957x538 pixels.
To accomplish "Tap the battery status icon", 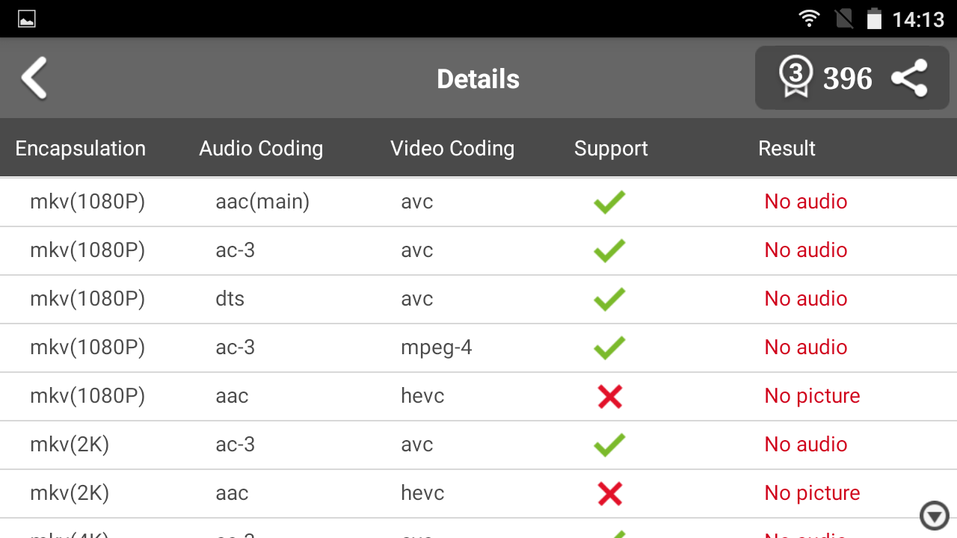I will pos(874,19).
